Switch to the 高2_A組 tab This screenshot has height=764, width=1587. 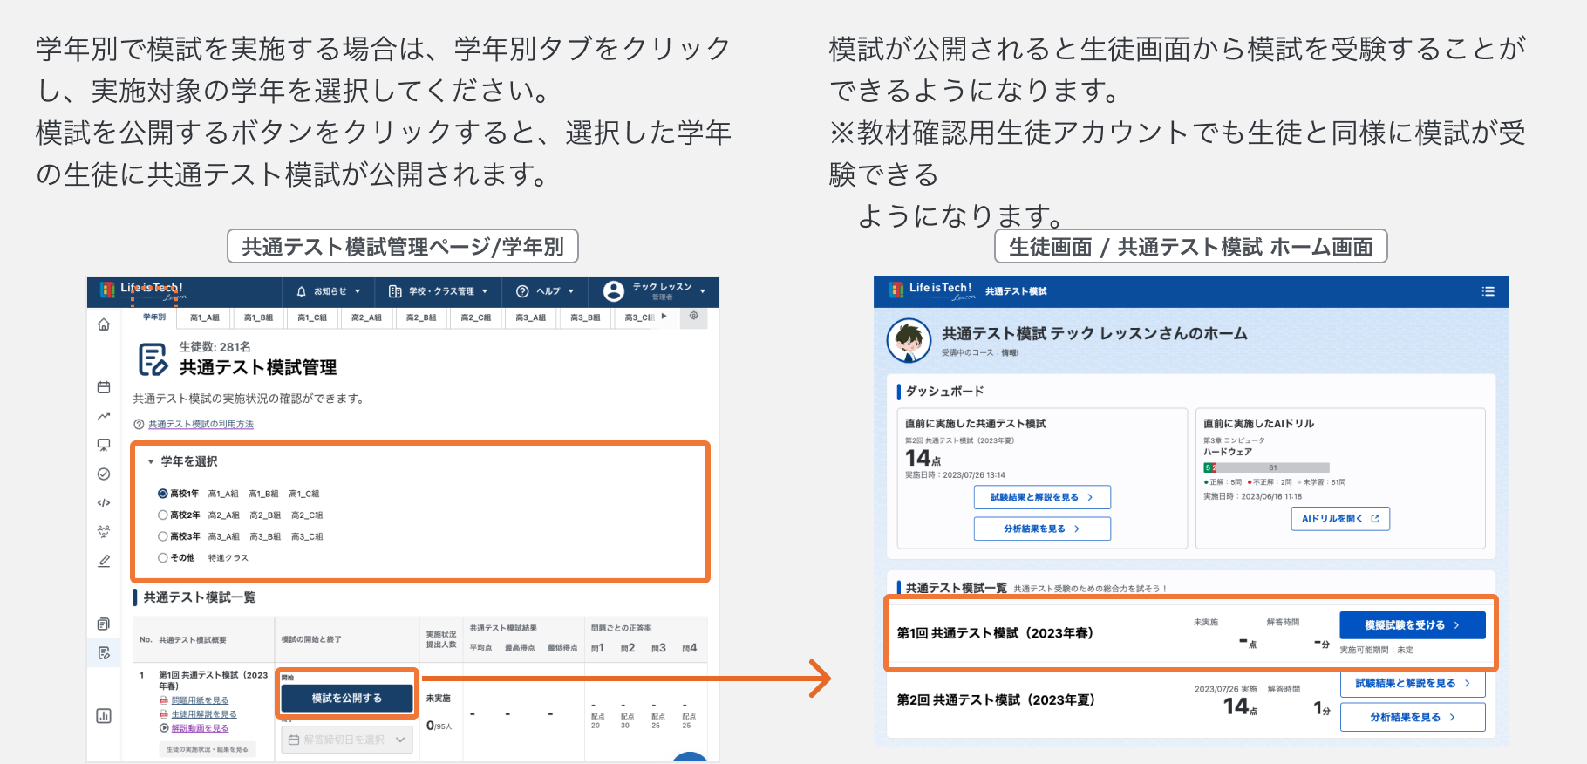[x=366, y=317]
